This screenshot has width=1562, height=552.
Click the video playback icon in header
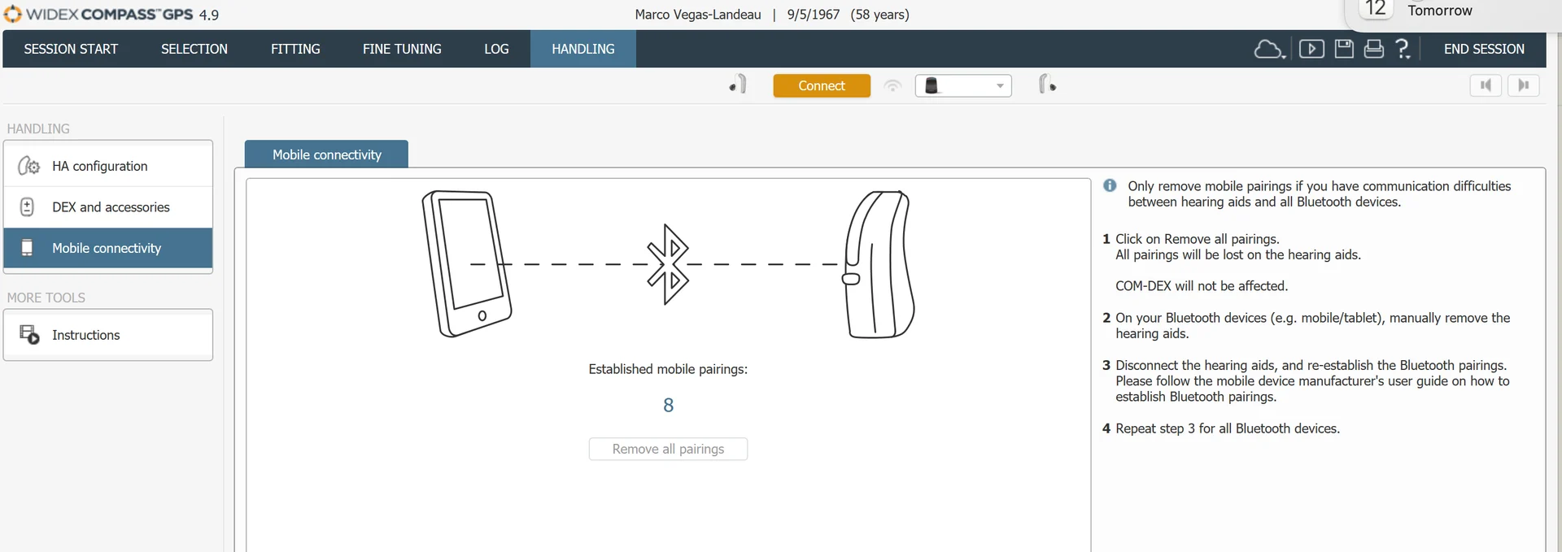click(x=1311, y=50)
